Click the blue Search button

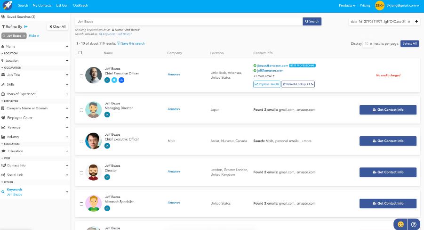[x=312, y=21]
